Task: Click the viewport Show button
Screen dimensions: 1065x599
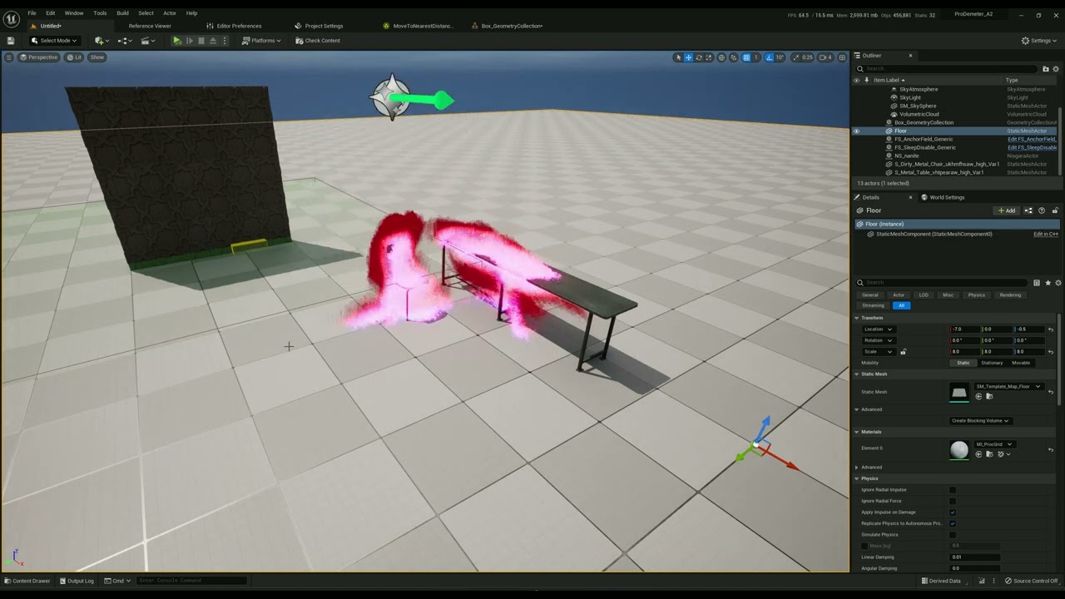Action: pos(97,57)
